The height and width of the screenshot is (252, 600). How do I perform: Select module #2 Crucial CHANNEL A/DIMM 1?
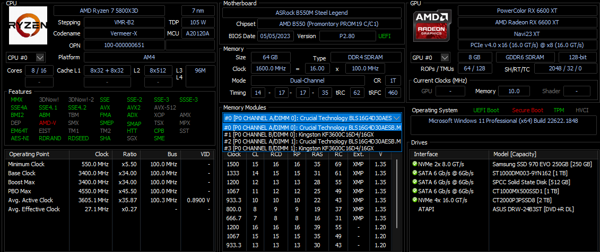312,141
